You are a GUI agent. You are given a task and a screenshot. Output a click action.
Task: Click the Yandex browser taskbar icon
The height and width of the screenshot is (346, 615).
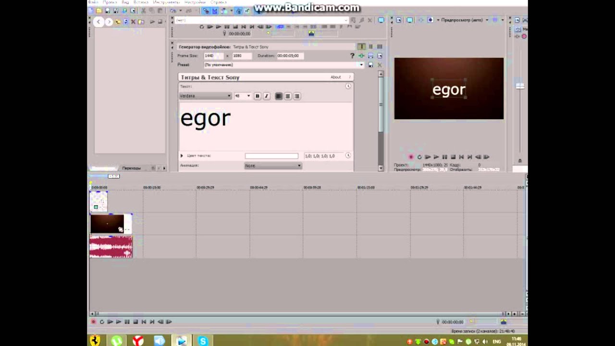click(x=138, y=341)
